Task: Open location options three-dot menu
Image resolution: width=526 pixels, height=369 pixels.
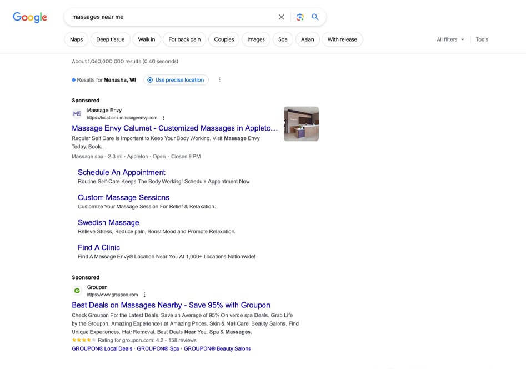Action: click(219, 80)
